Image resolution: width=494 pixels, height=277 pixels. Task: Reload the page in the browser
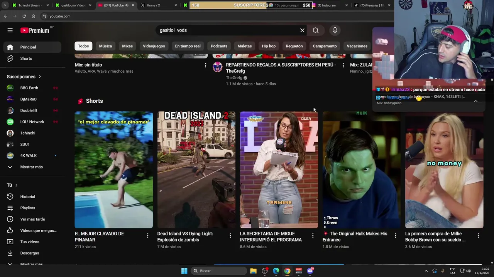pos(24,16)
